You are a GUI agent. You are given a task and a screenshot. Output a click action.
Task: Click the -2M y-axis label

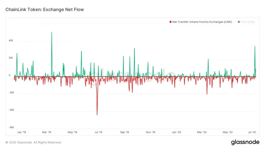click(11, 93)
